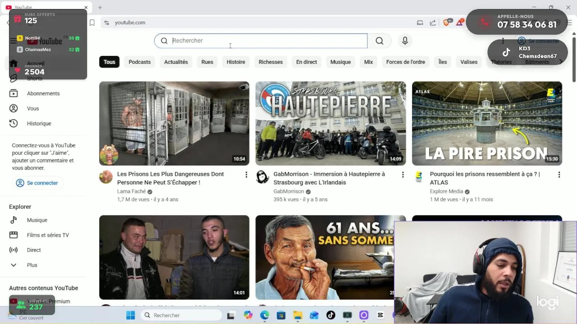This screenshot has height=324, width=577.
Task: Go to Lama Faché channel name
Action: pyautogui.click(x=132, y=191)
